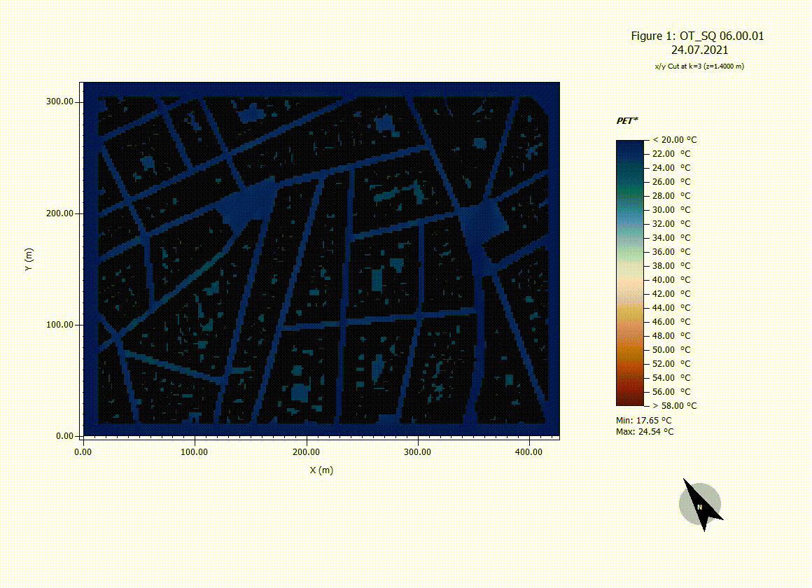
Task: Click the "400.00" X-axis tick label
Action: tap(528, 453)
